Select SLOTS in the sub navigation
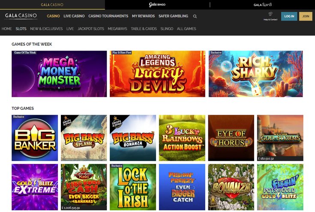The image size is (315, 212). (21, 29)
